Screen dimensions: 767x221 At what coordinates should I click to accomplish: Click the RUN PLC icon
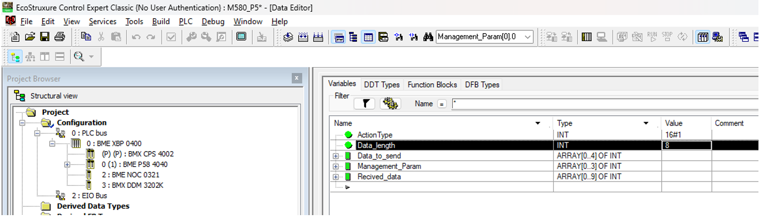point(652,37)
